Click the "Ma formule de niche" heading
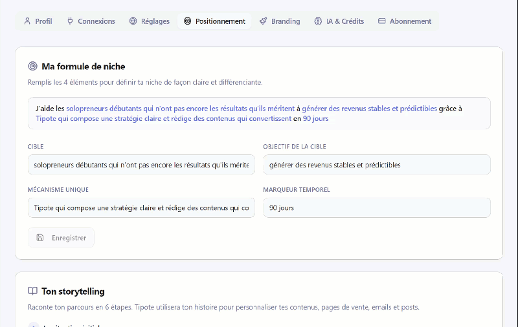Viewport: 518px width, 327px height. (x=84, y=66)
